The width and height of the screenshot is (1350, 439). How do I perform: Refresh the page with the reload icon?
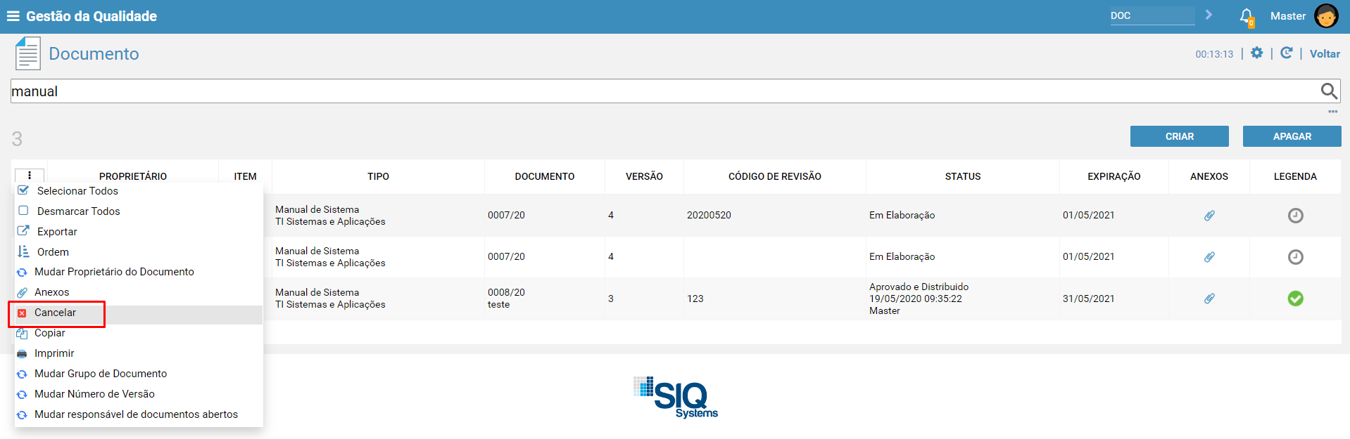pos(1286,53)
